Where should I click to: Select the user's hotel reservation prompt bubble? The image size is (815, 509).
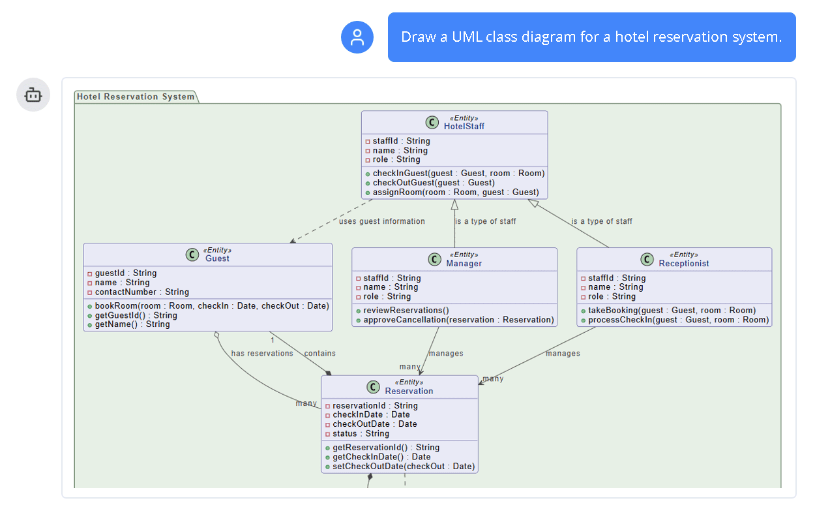(x=591, y=37)
